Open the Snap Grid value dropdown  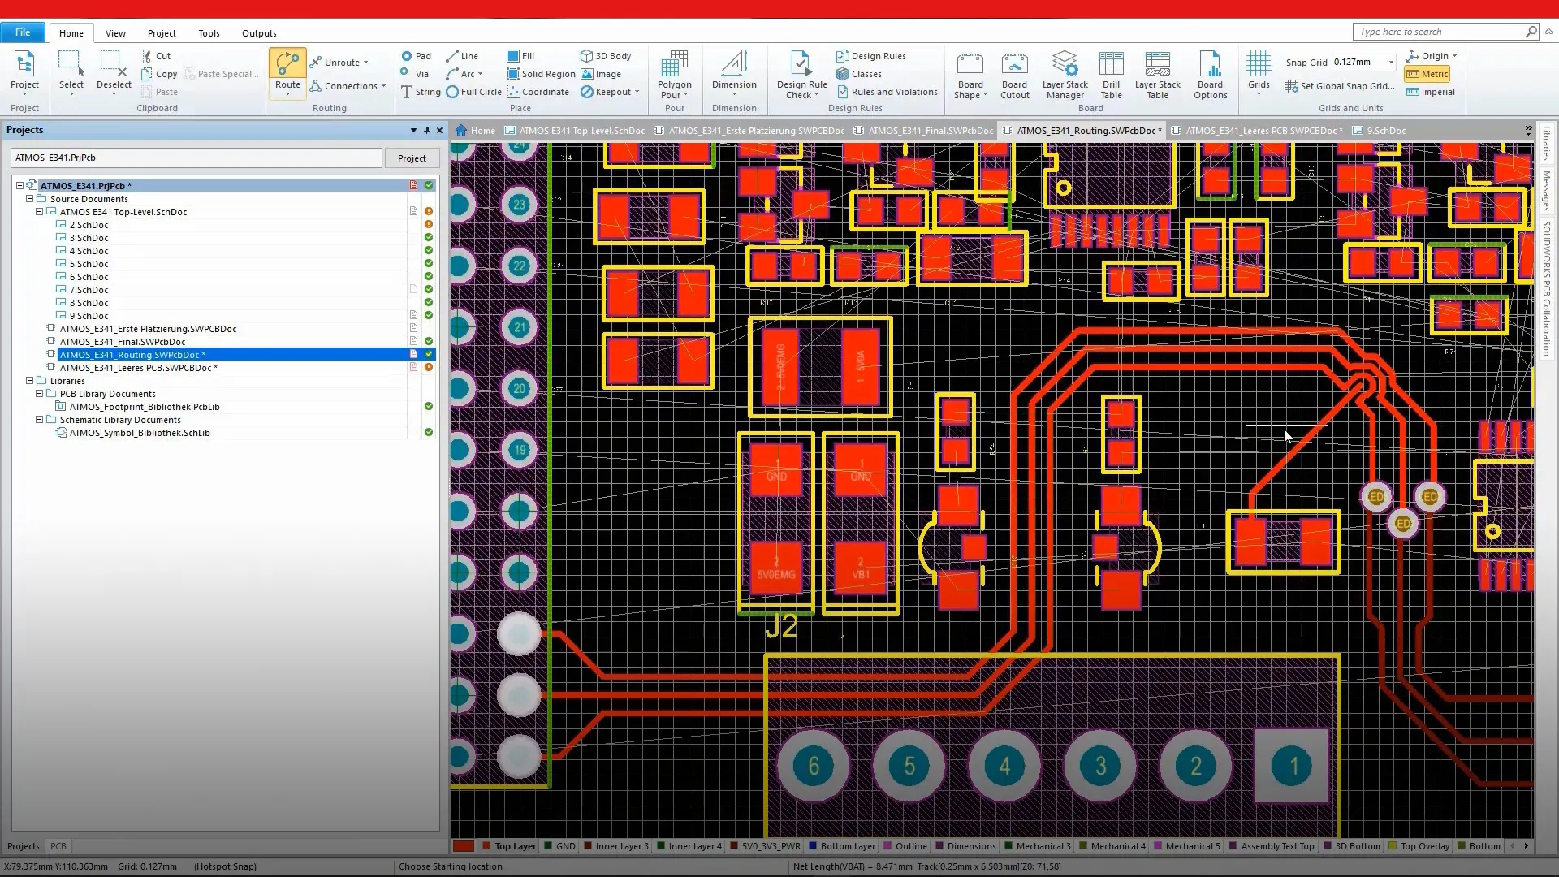coord(1391,63)
